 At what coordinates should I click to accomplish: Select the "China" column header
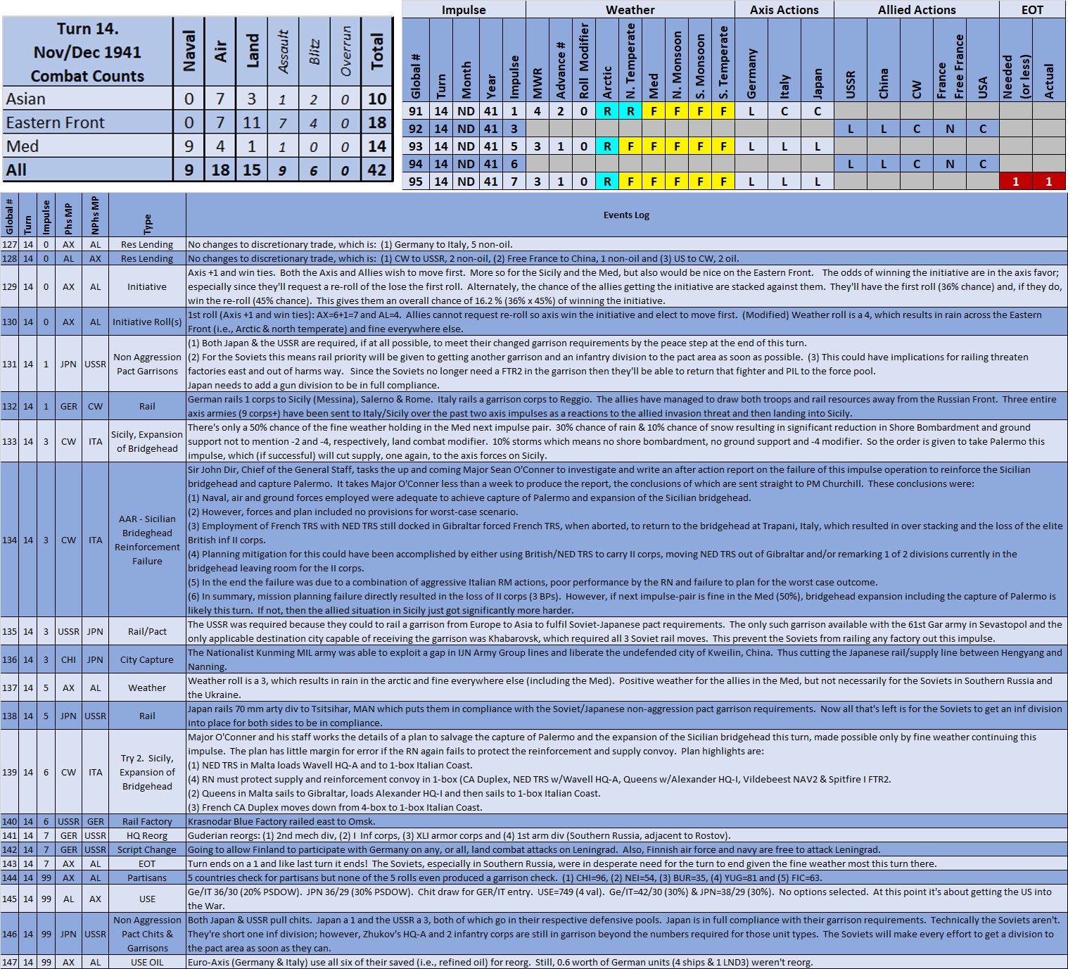point(884,60)
